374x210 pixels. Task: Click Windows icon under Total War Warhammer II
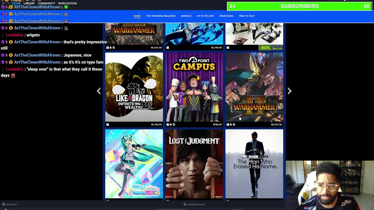pyautogui.click(x=228, y=125)
